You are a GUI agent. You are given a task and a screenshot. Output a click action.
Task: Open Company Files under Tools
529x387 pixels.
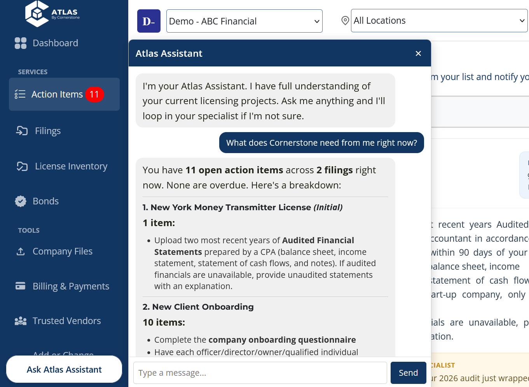tap(63, 251)
